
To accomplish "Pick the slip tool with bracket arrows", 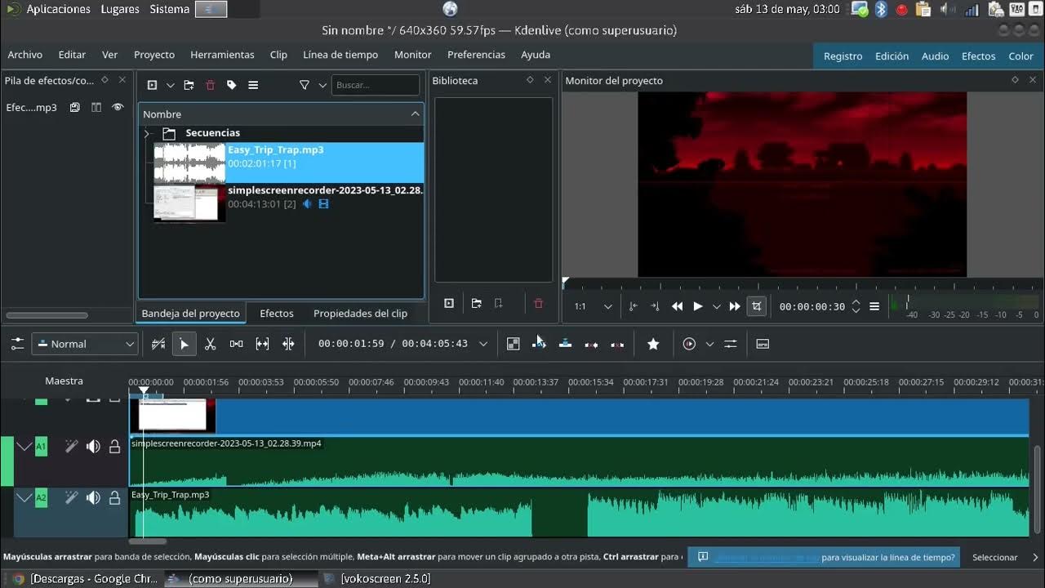I will [x=262, y=344].
